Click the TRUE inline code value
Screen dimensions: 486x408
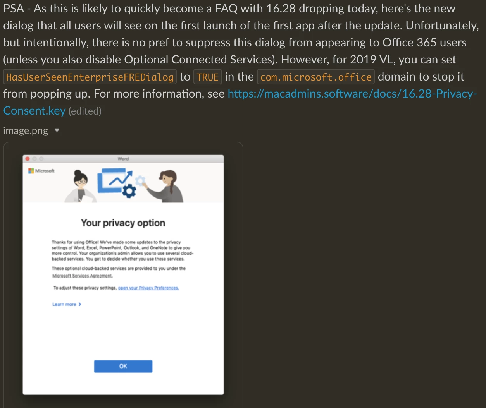coord(207,77)
